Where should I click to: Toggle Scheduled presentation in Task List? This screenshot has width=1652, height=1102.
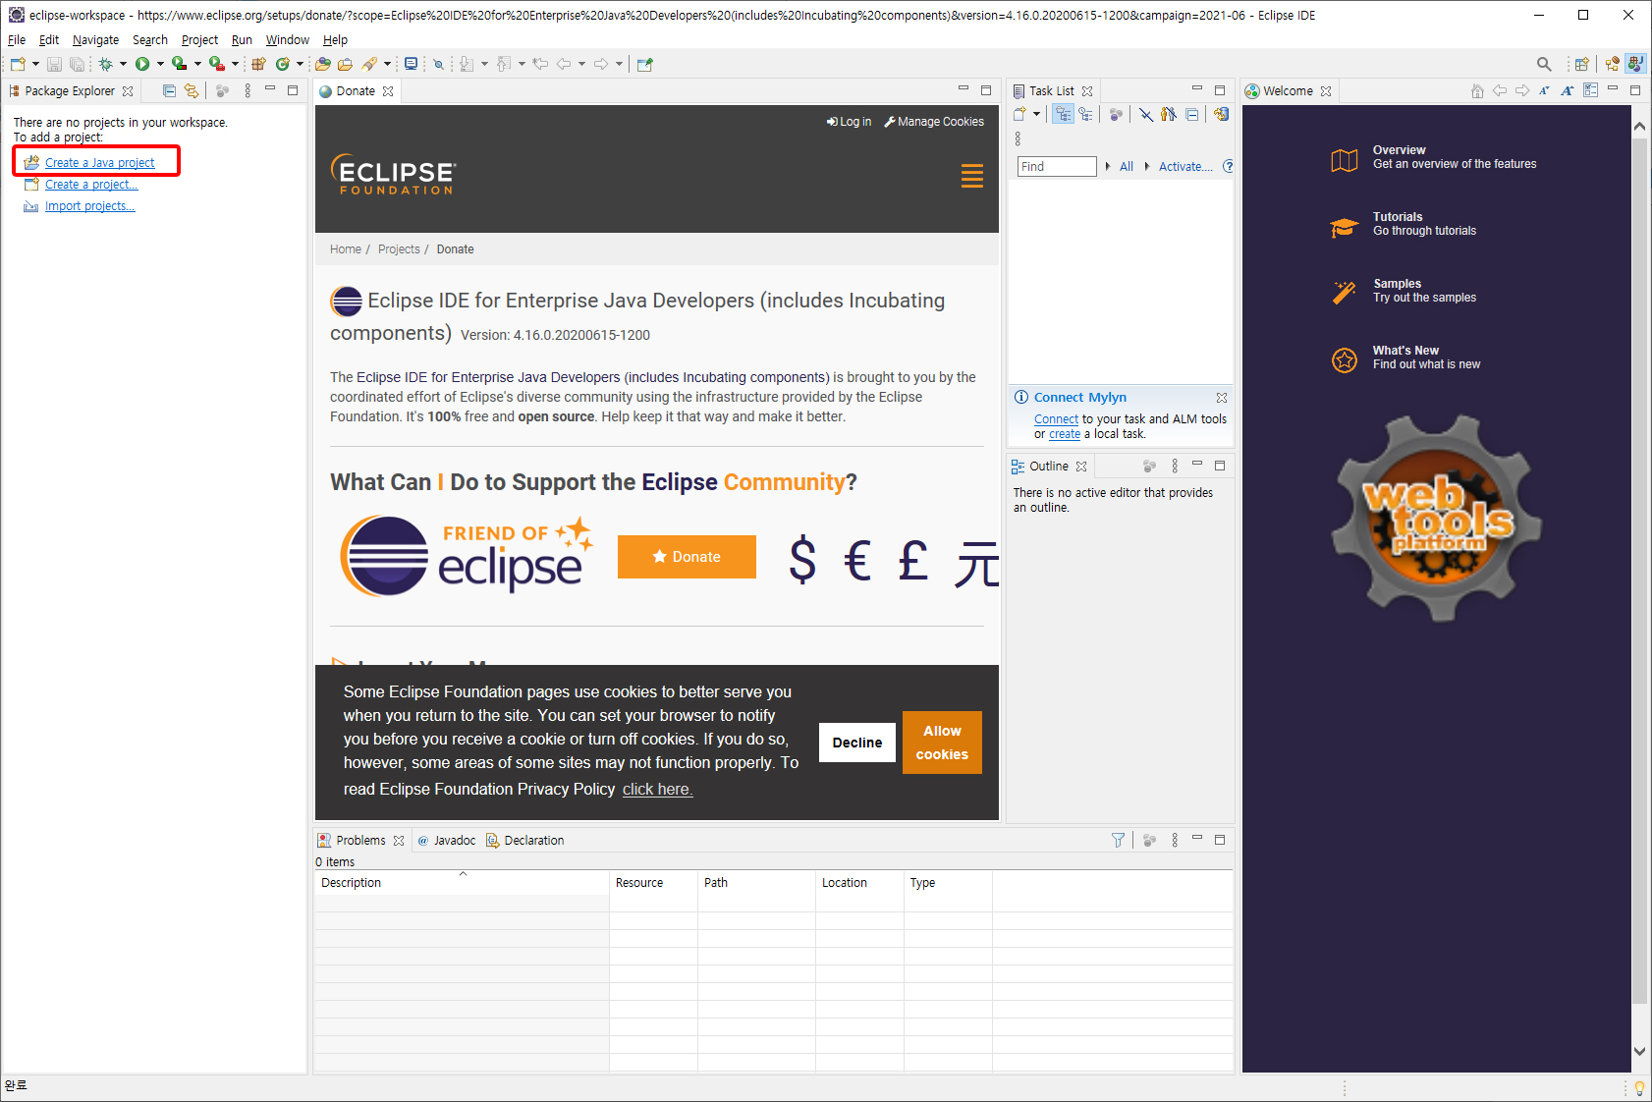(x=1085, y=114)
